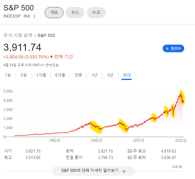Click the 2022년 axis label
This screenshot has height=179, width=195.
point(181,140)
